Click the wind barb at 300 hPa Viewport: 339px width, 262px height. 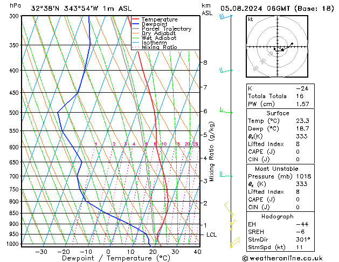coord(225,17)
